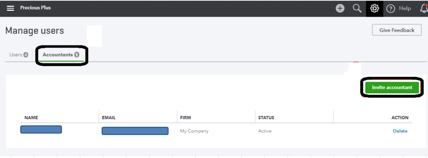Open the hamburger navigation menu
This screenshot has height=158, width=428.
[x=10, y=8]
